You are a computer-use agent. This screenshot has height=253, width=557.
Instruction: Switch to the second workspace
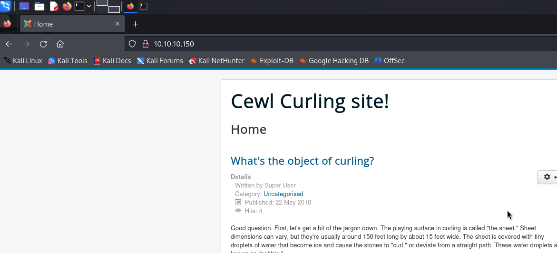tap(114, 9)
